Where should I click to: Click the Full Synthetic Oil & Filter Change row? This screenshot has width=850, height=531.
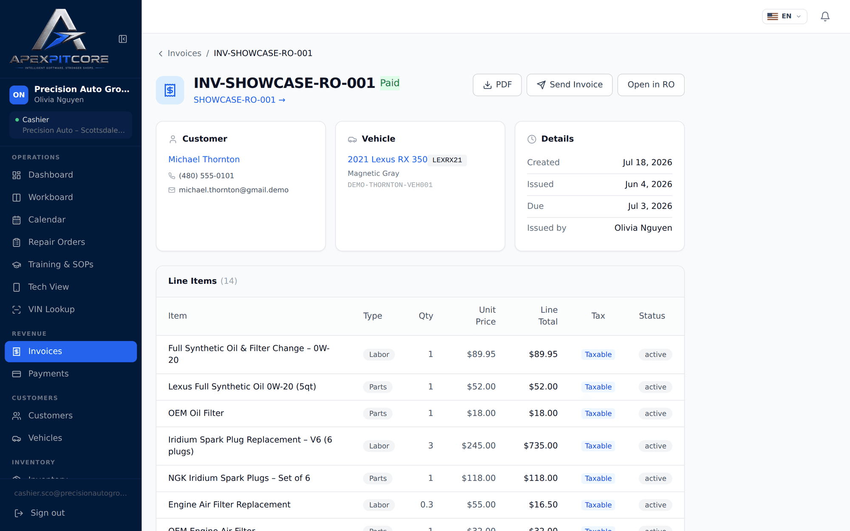click(x=420, y=354)
